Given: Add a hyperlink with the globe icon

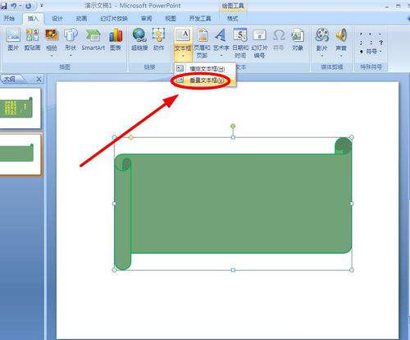Looking at the screenshot, I should (x=139, y=39).
